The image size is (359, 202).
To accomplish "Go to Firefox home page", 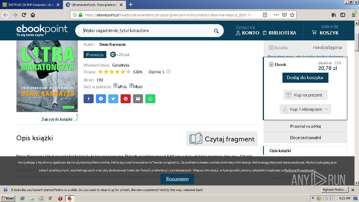I will (33, 15).
